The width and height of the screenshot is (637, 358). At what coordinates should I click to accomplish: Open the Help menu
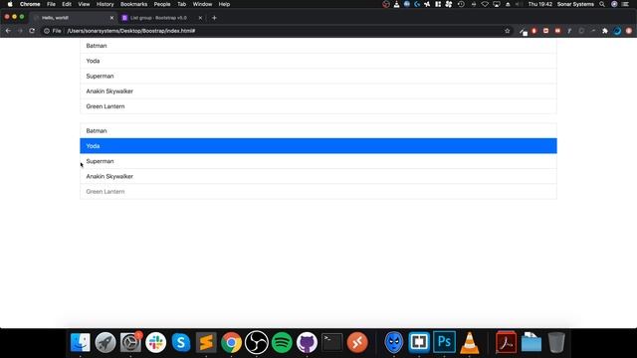(x=224, y=4)
